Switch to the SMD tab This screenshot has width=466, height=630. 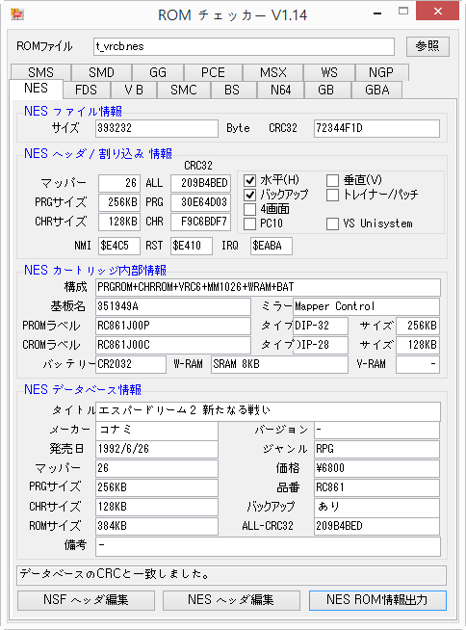pos(101,72)
